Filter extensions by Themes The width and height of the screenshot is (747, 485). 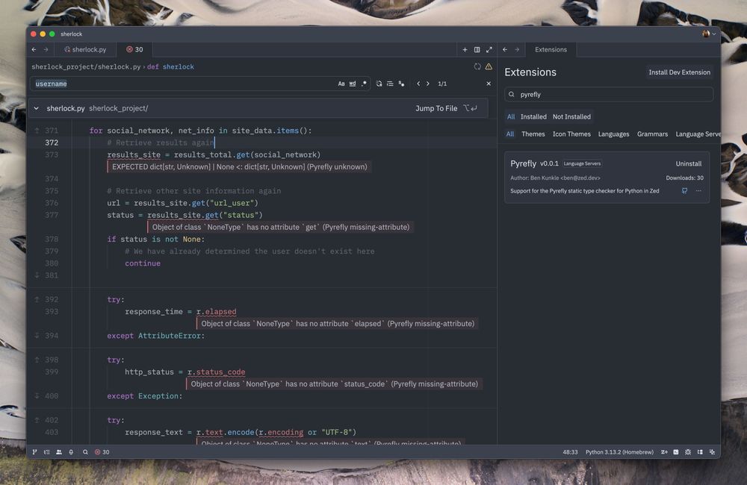(x=533, y=134)
